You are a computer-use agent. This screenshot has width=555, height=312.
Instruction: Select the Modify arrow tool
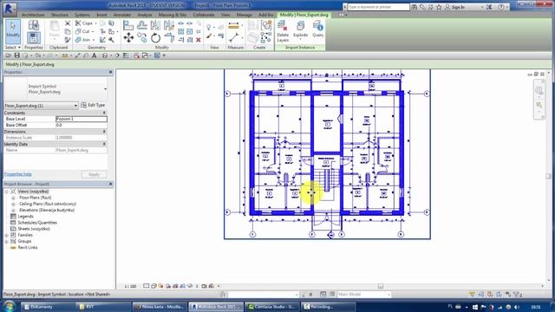13,31
